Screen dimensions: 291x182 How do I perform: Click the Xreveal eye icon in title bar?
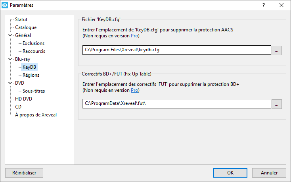point(5,5)
